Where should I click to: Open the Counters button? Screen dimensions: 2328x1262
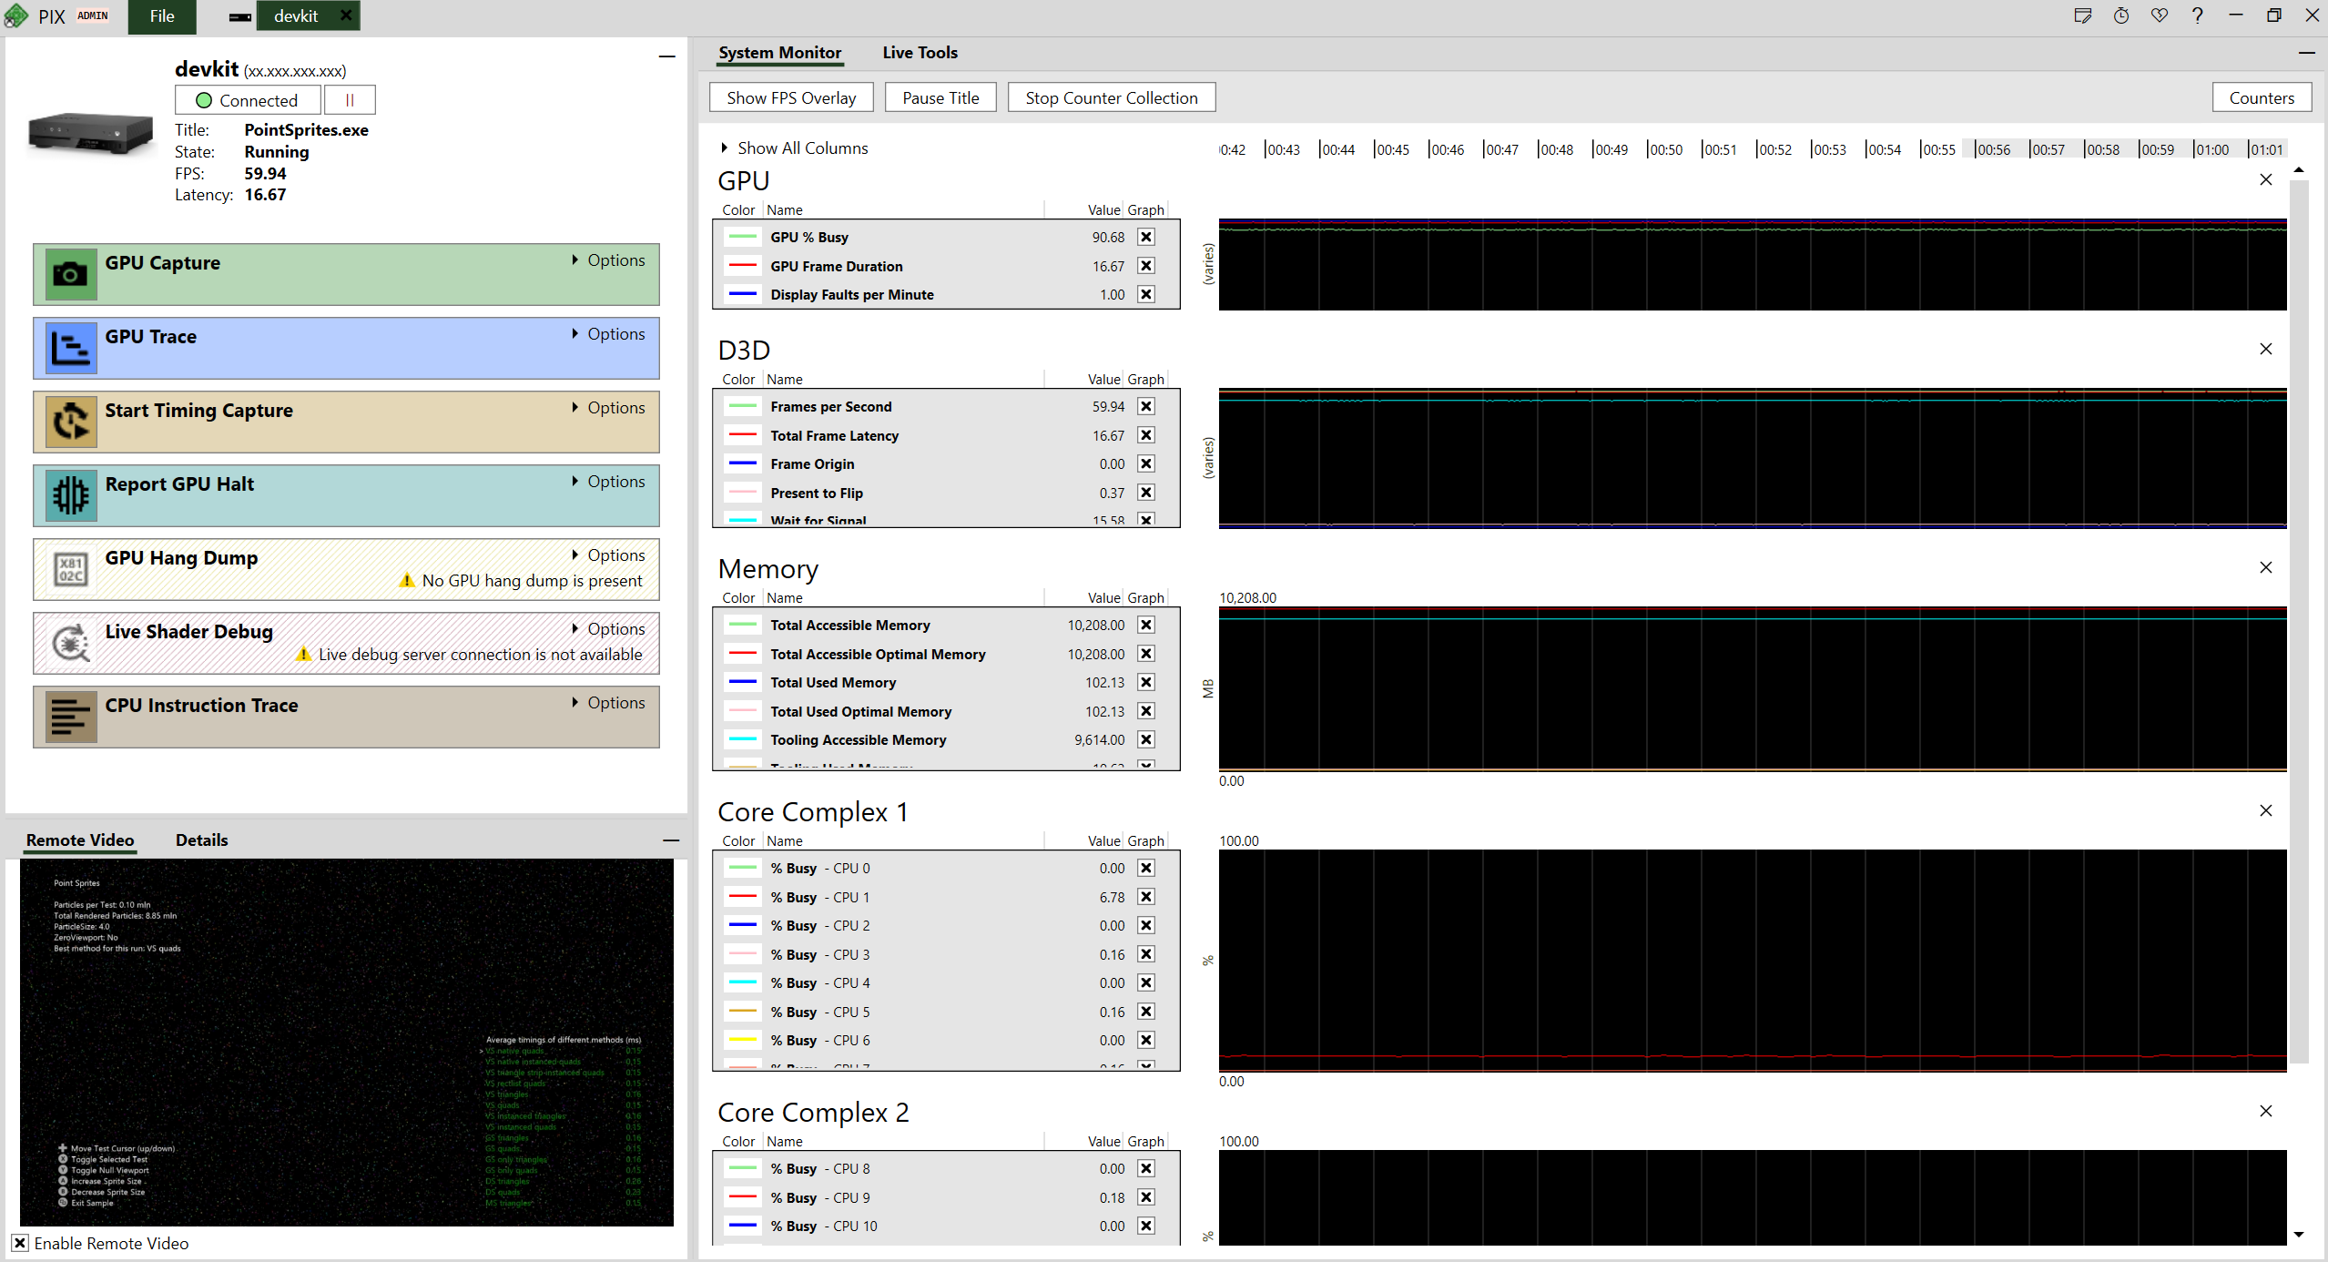click(x=2262, y=97)
